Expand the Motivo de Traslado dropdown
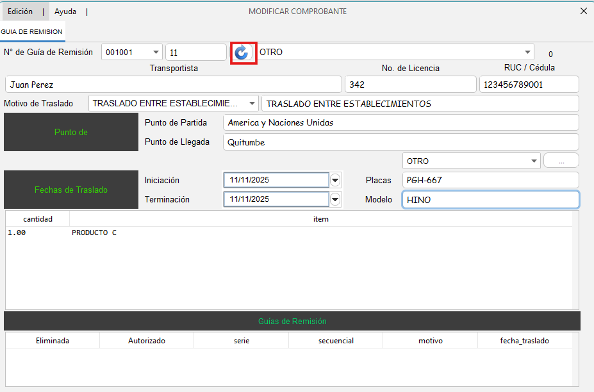Image resolution: width=594 pixels, height=392 pixels. coord(252,103)
